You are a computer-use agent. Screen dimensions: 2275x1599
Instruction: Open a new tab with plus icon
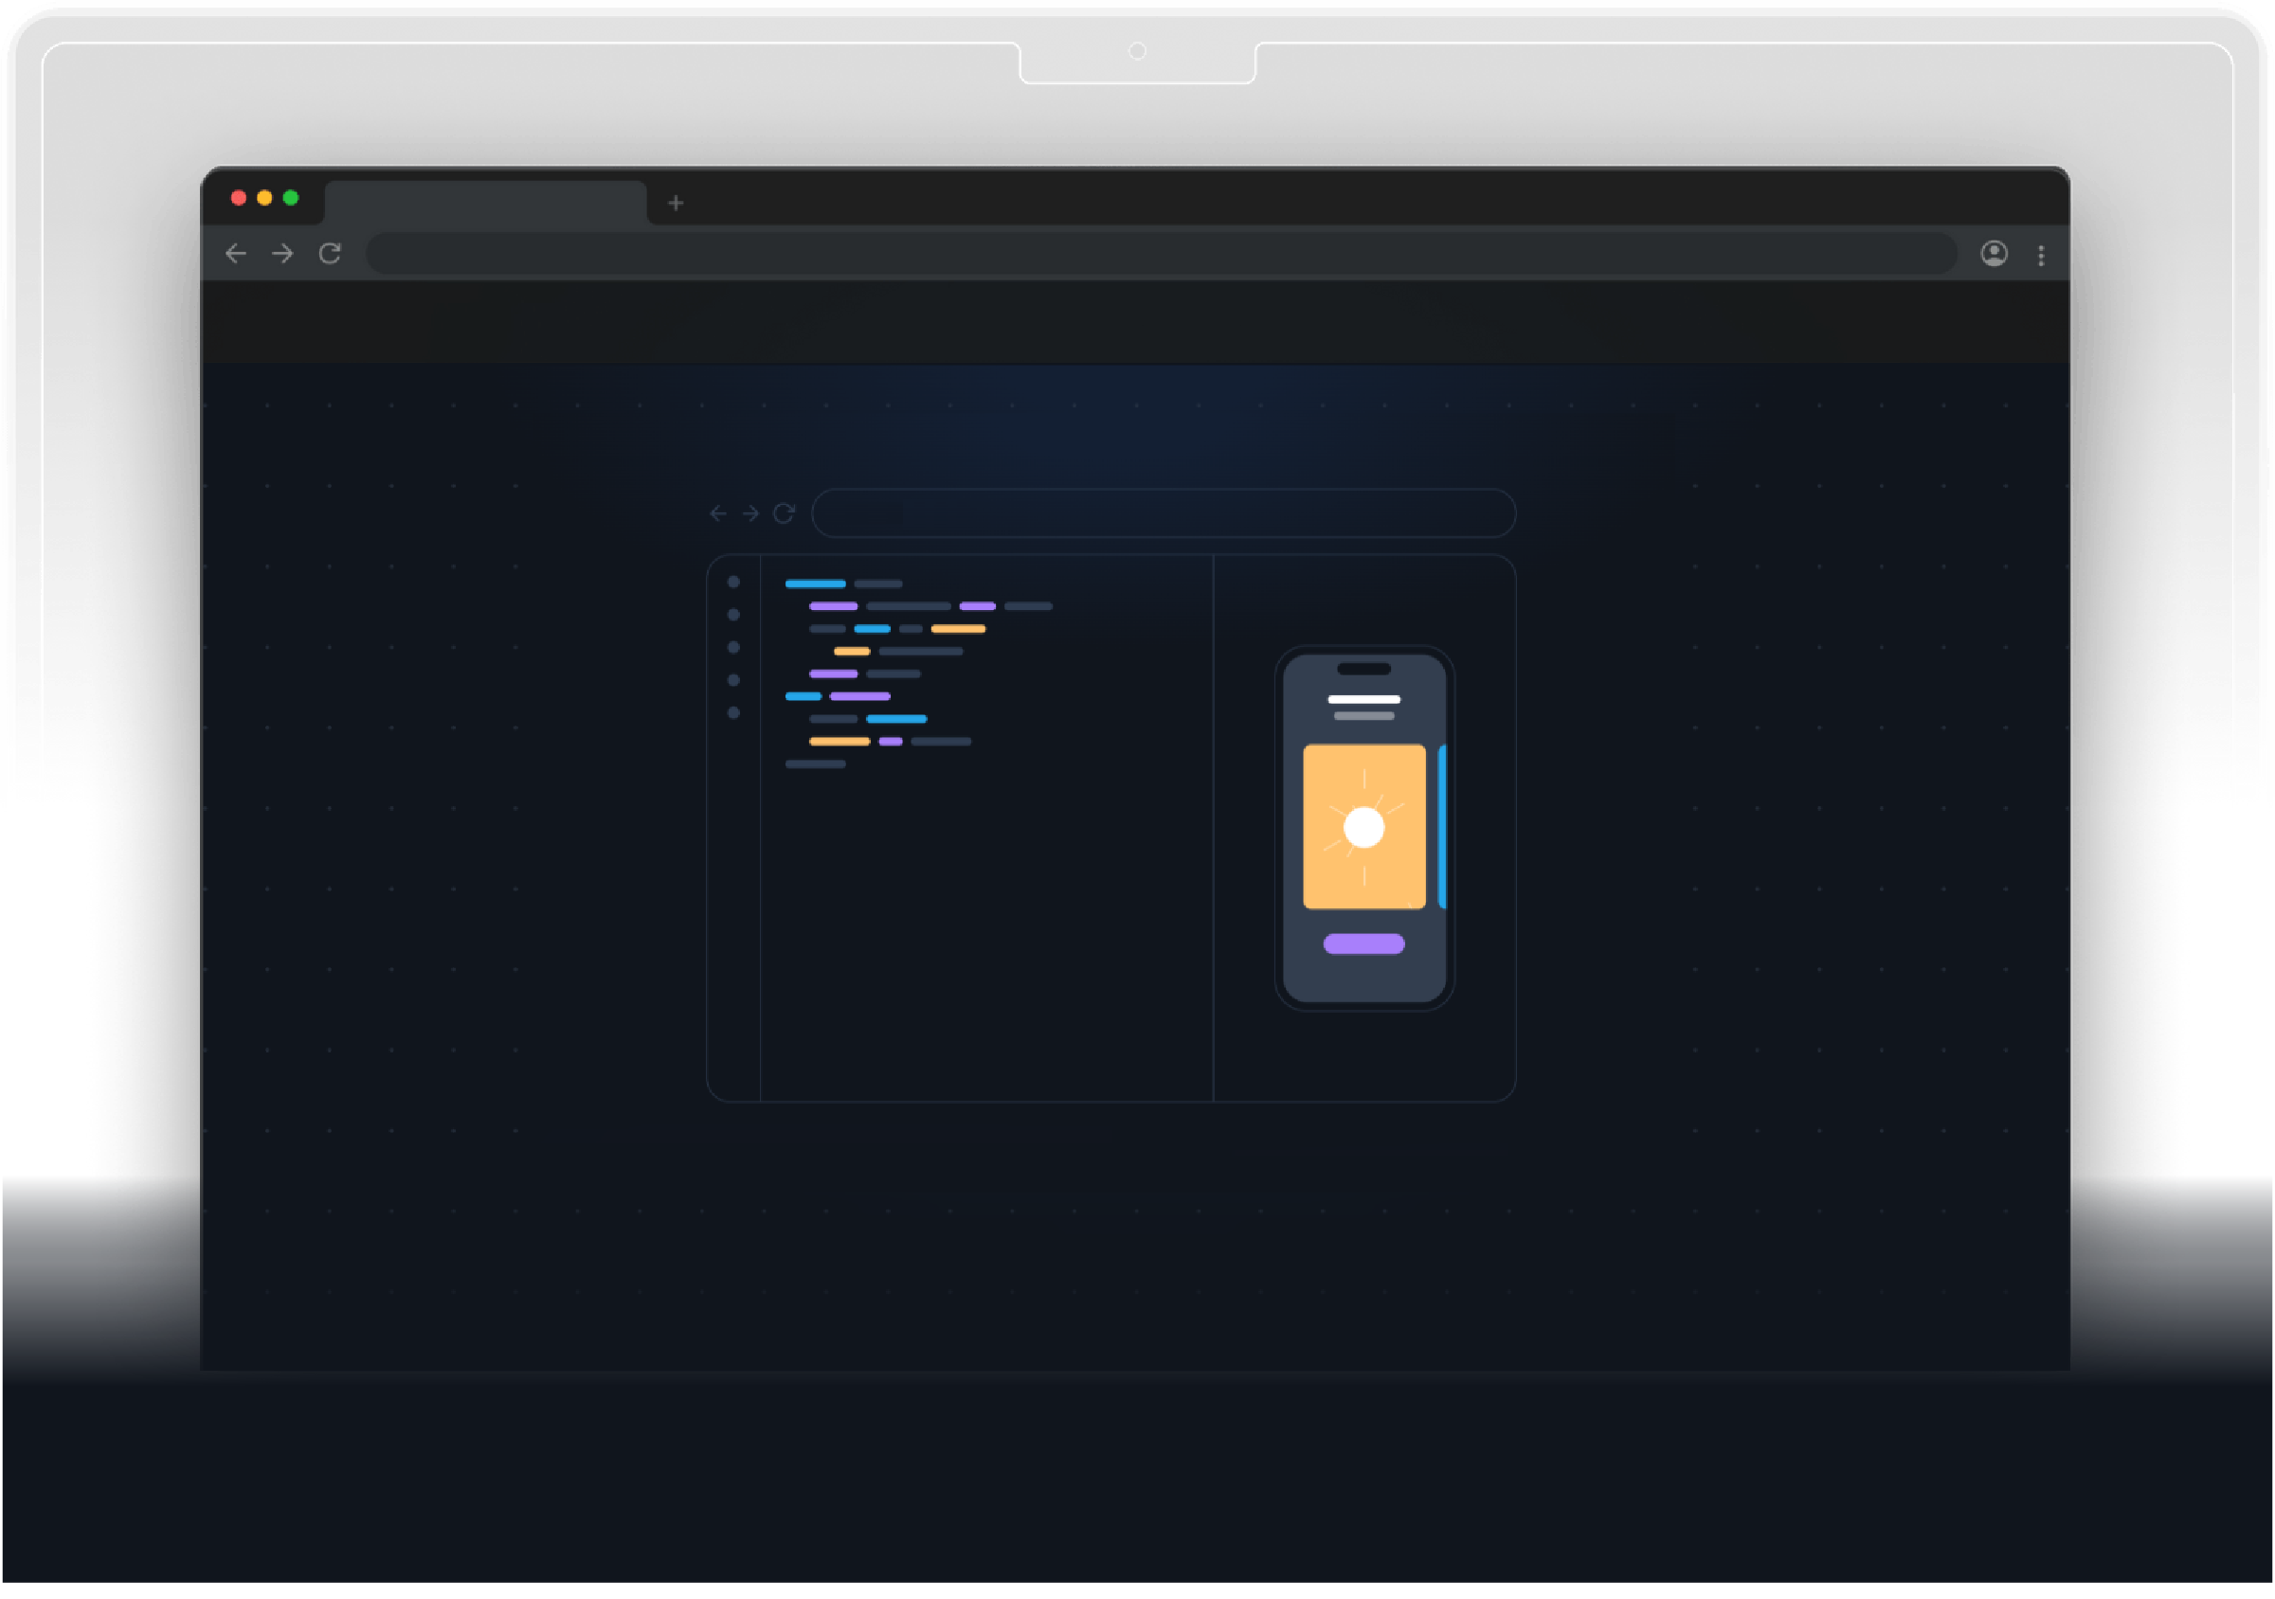point(676,203)
